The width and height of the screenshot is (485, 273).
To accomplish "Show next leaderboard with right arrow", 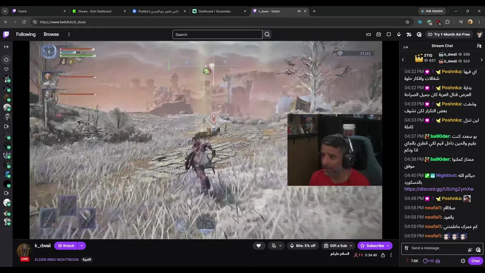I will click(482, 60).
